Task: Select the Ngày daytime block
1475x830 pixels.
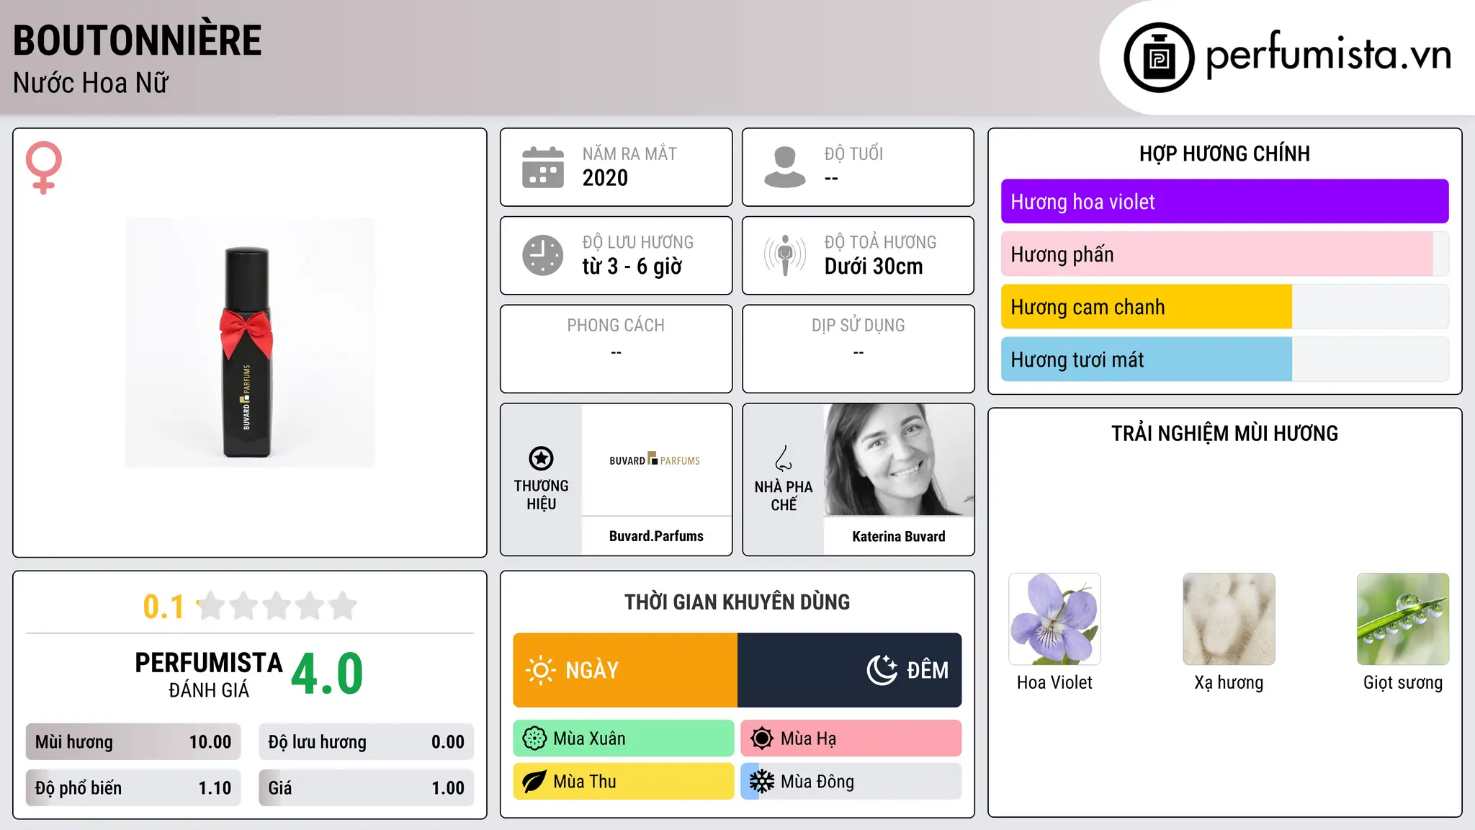Action: click(x=625, y=670)
